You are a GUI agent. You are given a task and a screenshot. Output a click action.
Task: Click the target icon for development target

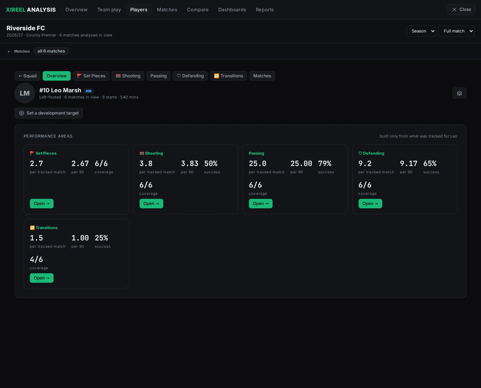click(x=22, y=113)
